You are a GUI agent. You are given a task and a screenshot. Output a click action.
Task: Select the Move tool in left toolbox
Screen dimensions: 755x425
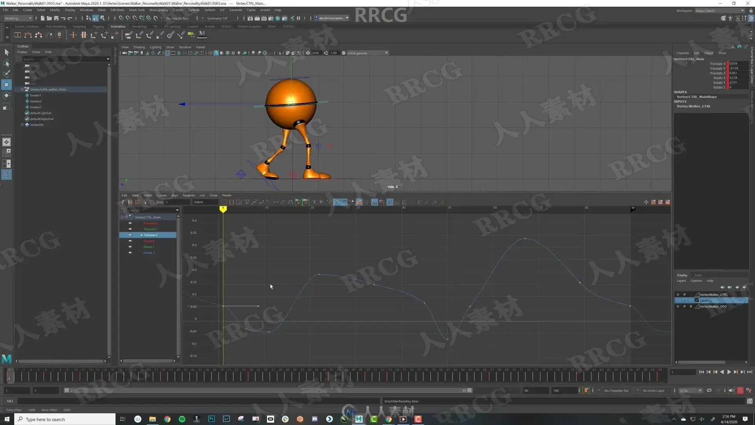coord(7,84)
